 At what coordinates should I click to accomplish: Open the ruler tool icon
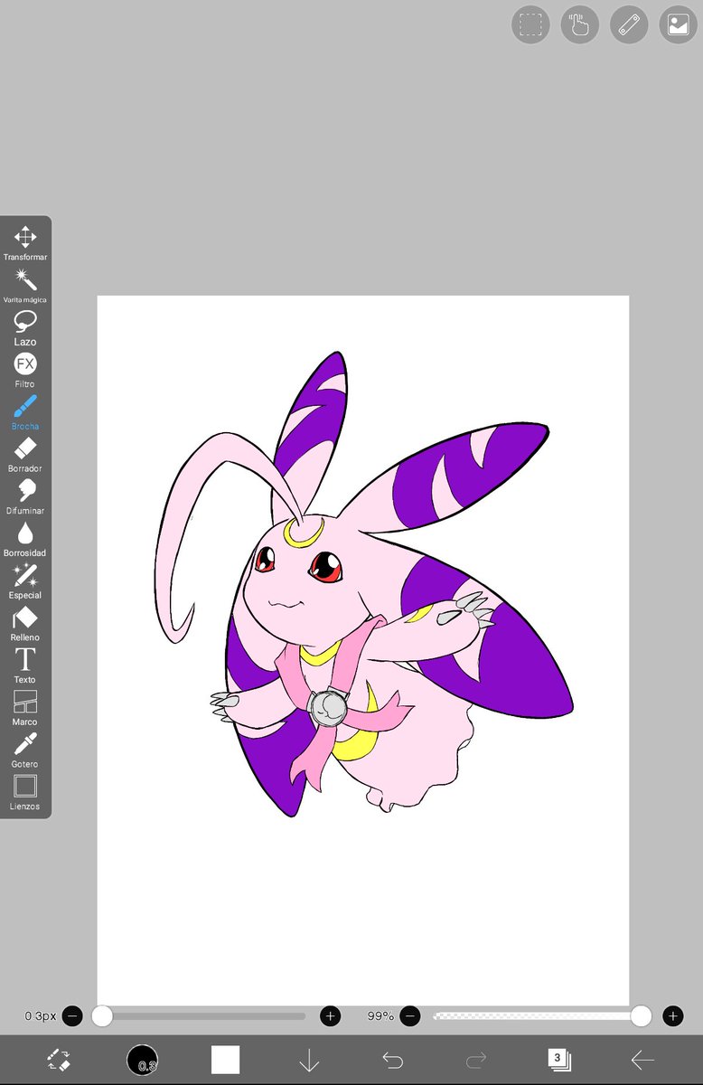click(x=629, y=25)
